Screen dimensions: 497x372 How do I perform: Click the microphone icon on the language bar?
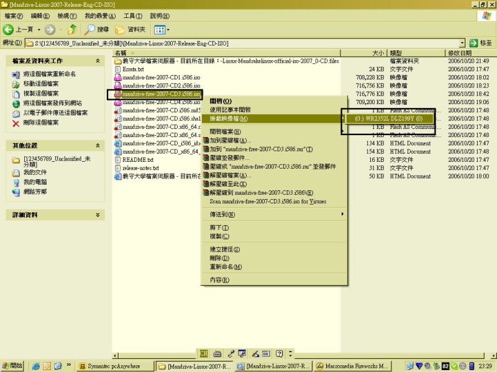[x=231, y=353]
